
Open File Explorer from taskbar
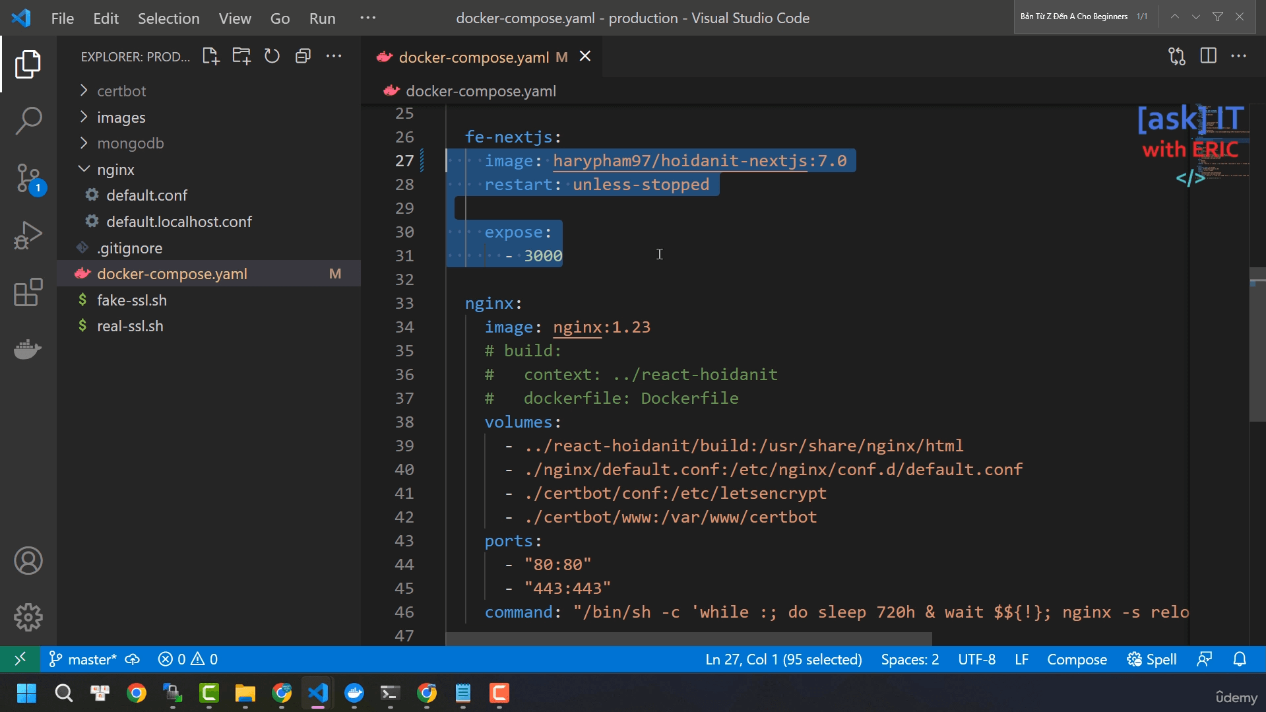(245, 693)
